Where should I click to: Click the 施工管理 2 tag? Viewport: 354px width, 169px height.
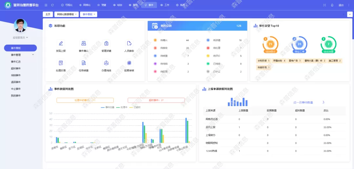click(x=335, y=61)
